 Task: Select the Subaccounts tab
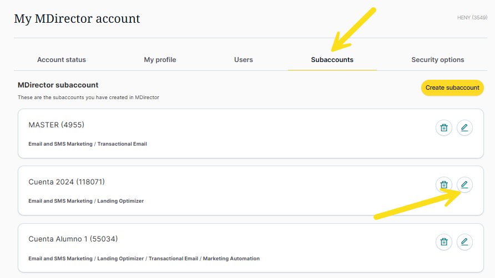tap(332, 60)
